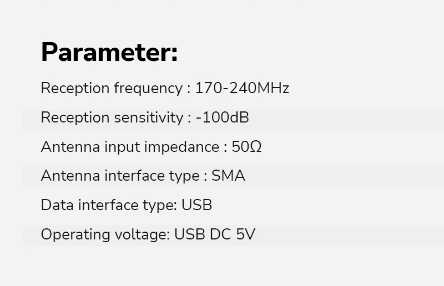
Task: Click the word Operating
Action: tap(75, 235)
